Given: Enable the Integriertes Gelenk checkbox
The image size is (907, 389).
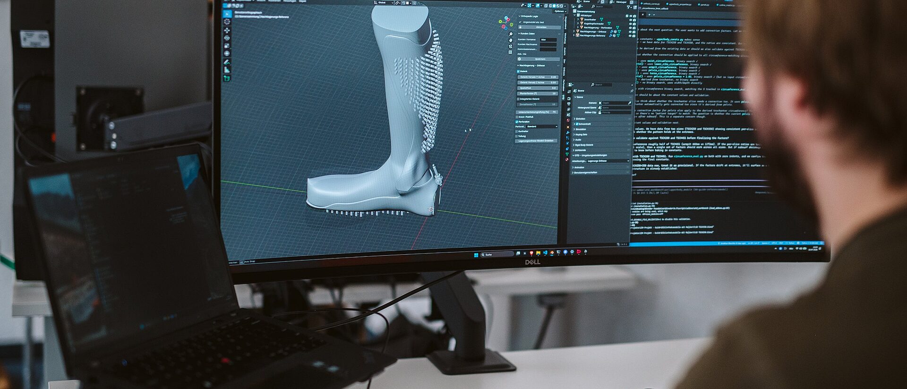Looking at the screenshot, I should pos(518,99).
